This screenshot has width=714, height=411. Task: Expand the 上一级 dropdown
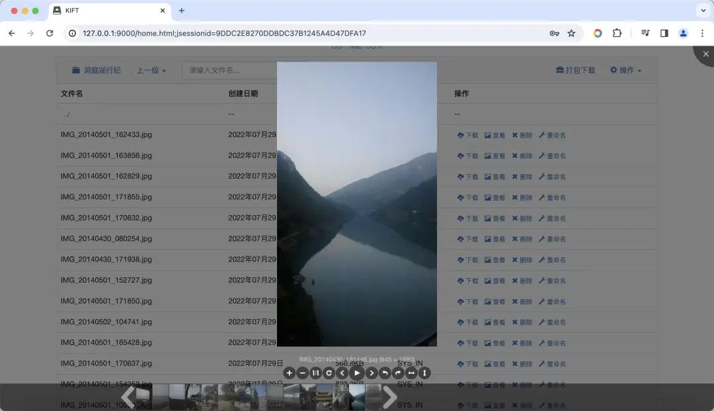tap(151, 70)
